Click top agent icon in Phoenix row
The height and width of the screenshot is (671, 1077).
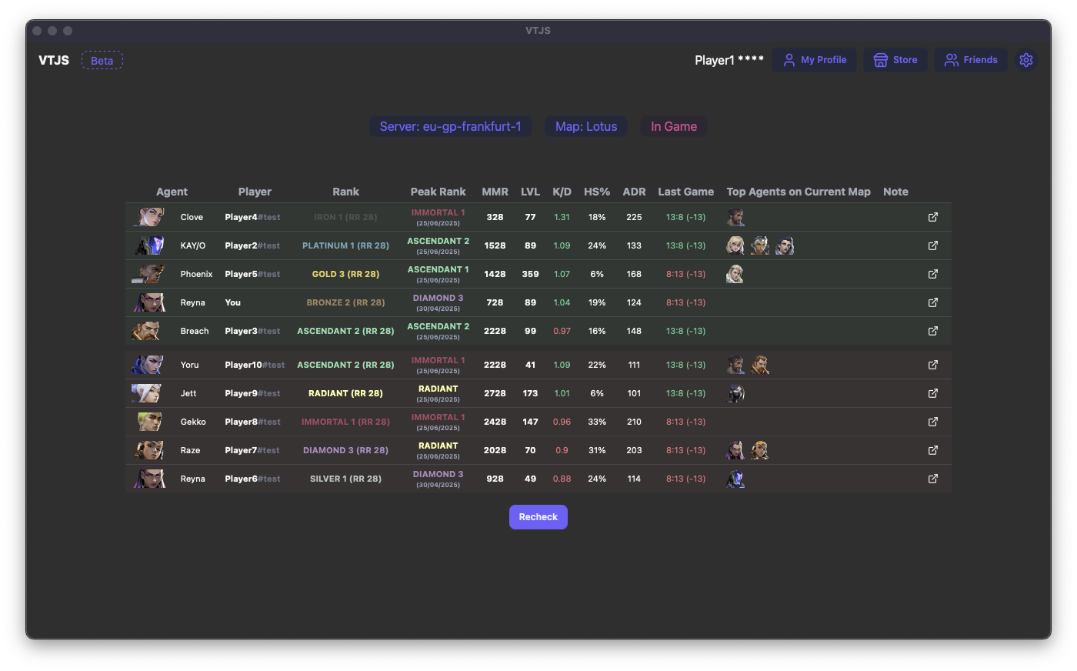click(x=735, y=274)
